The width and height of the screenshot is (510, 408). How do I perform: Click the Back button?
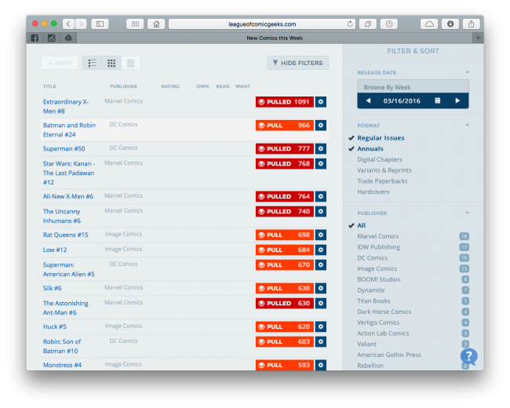tap(60, 63)
